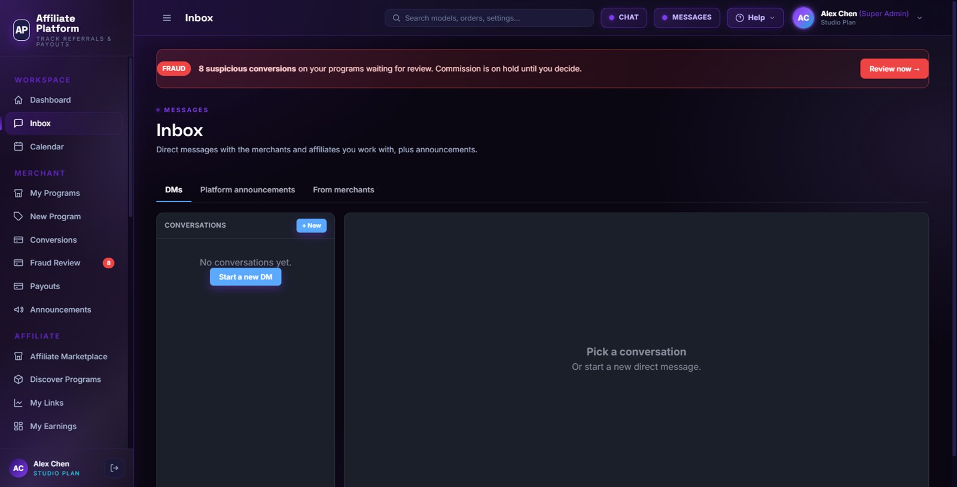Viewport: 957px width, 487px height.
Task: Switch to the Platform announcements tab
Action: [x=248, y=190]
